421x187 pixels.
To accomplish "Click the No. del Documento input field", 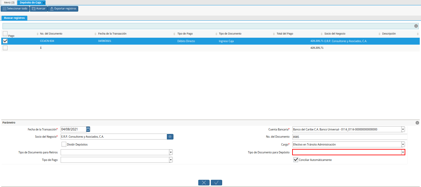I will (x=350, y=137).
